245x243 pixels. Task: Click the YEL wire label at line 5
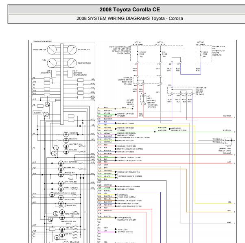pyautogui.click(x=230, y=202)
